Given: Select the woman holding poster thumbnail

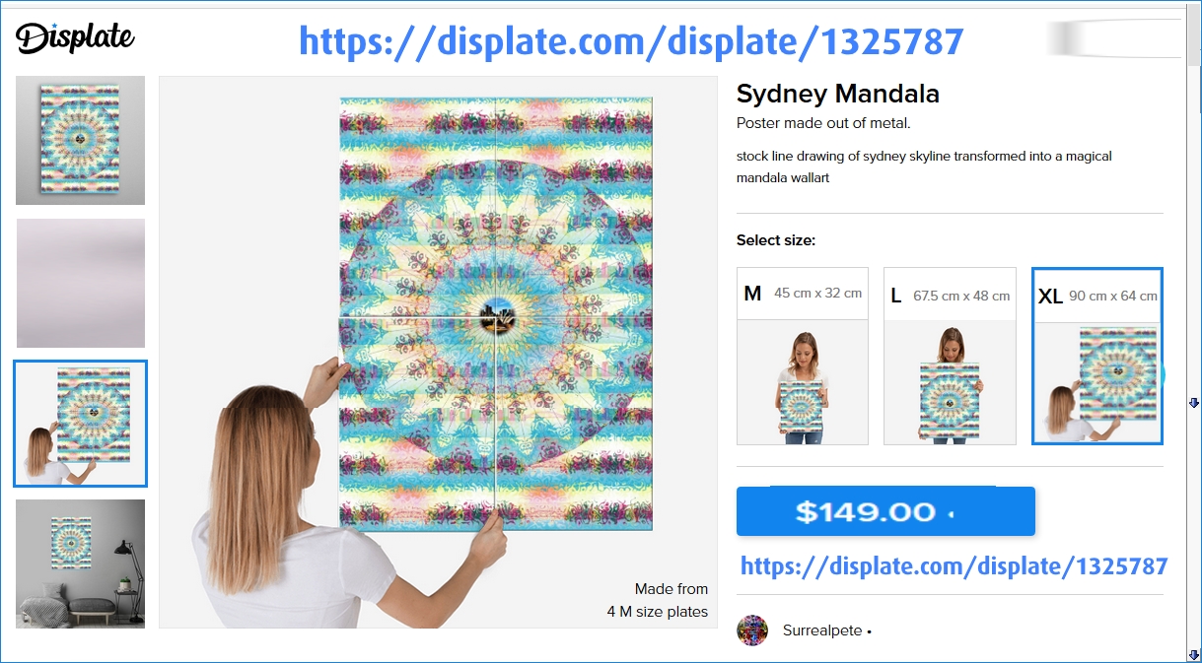Looking at the screenshot, I should tap(80, 424).
